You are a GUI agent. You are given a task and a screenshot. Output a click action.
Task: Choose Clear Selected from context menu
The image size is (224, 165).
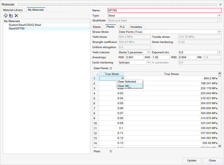(x=126, y=82)
